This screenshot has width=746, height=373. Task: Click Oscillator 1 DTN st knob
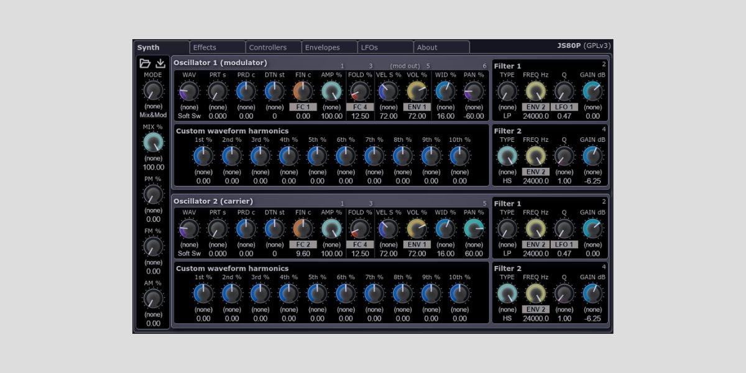pos(275,91)
